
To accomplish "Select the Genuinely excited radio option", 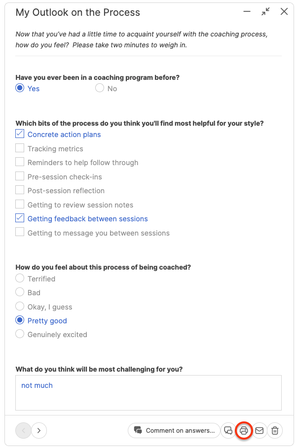I will point(20,334).
